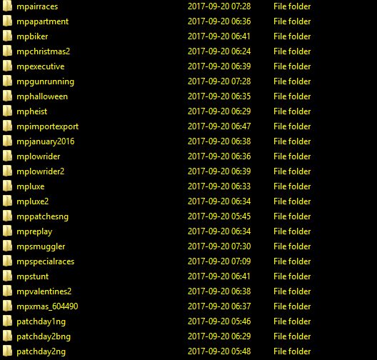Select the patchday2ng folder icon
Image resolution: width=377 pixels, height=360 pixels.
(x=7, y=351)
